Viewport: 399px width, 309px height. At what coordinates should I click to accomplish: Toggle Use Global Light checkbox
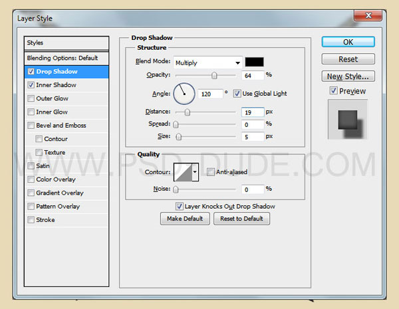[x=237, y=94]
